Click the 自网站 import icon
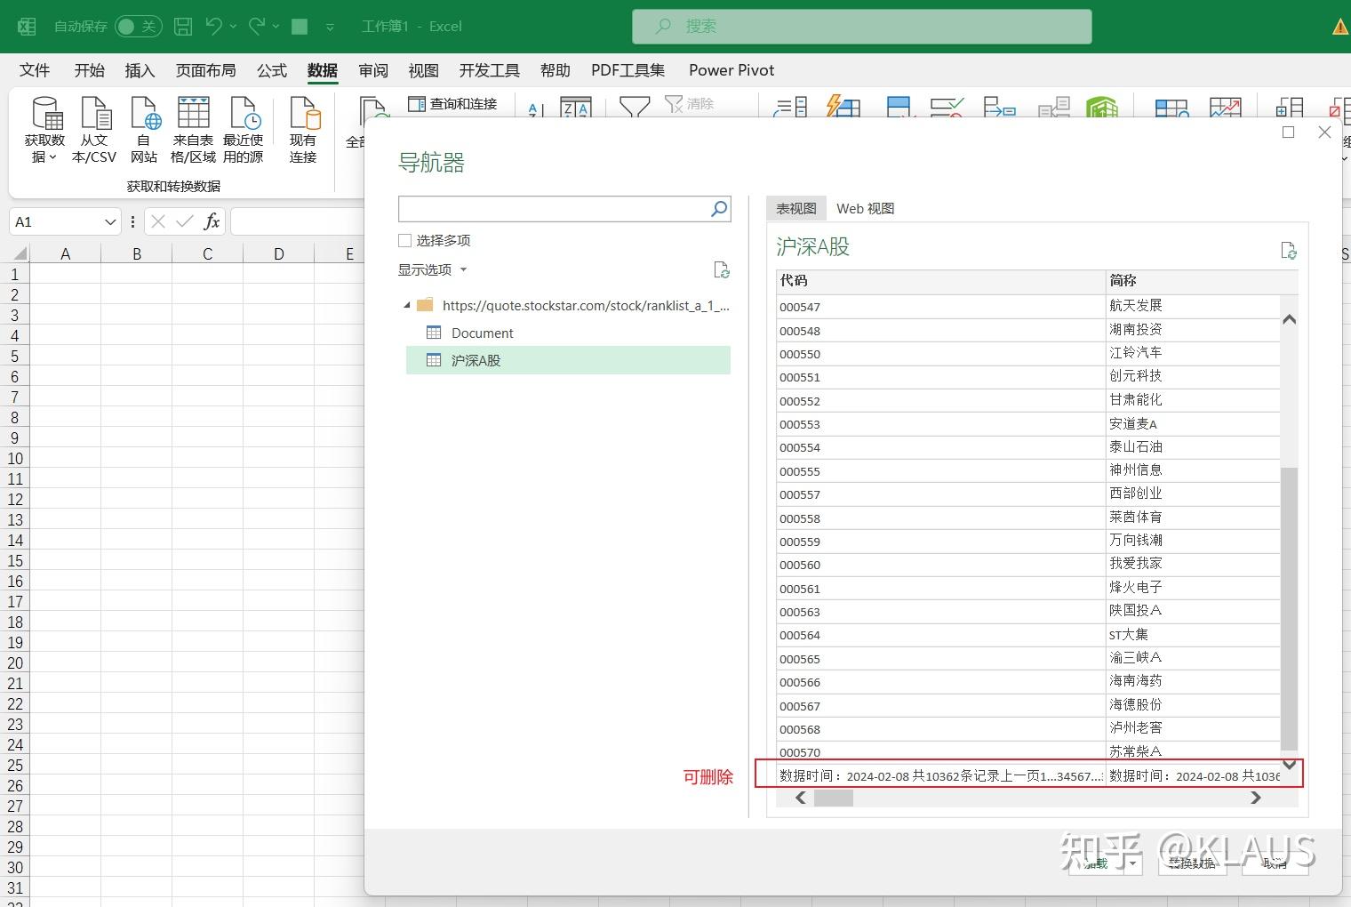The width and height of the screenshot is (1351, 907). (x=143, y=129)
